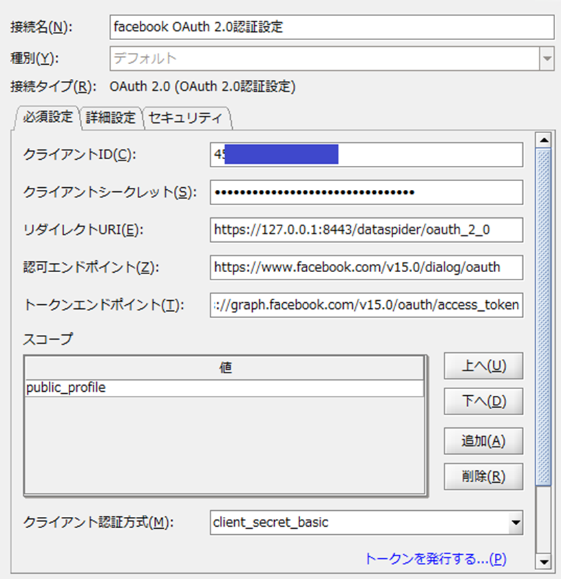Switch to the 詳細設定 tab

[x=111, y=117]
